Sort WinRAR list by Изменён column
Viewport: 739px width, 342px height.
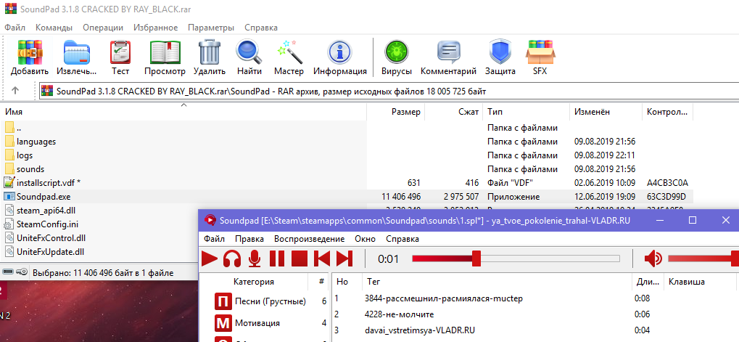pos(606,112)
